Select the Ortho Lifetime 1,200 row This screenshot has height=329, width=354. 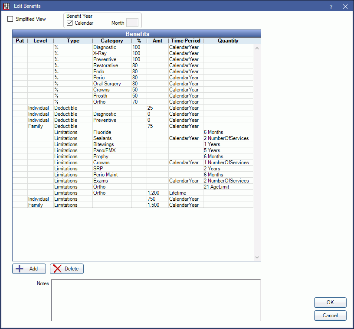[x=133, y=193]
